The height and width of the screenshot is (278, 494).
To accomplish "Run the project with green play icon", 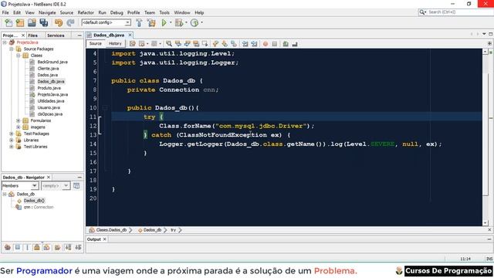I will [x=164, y=22].
